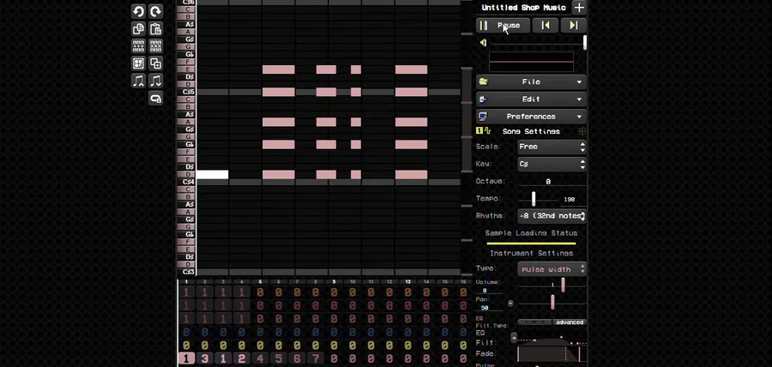The height and width of the screenshot is (367, 772).
Task: Toggle the loop icon under the transpose buttons
Action: click(155, 99)
